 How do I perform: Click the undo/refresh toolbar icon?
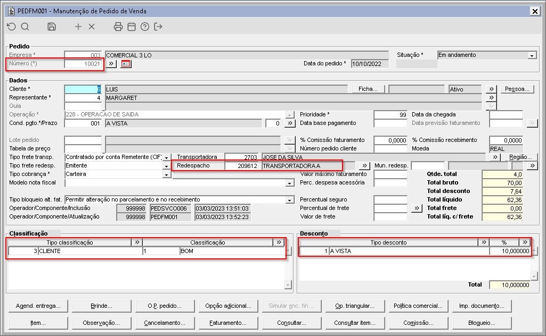pyautogui.click(x=12, y=27)
